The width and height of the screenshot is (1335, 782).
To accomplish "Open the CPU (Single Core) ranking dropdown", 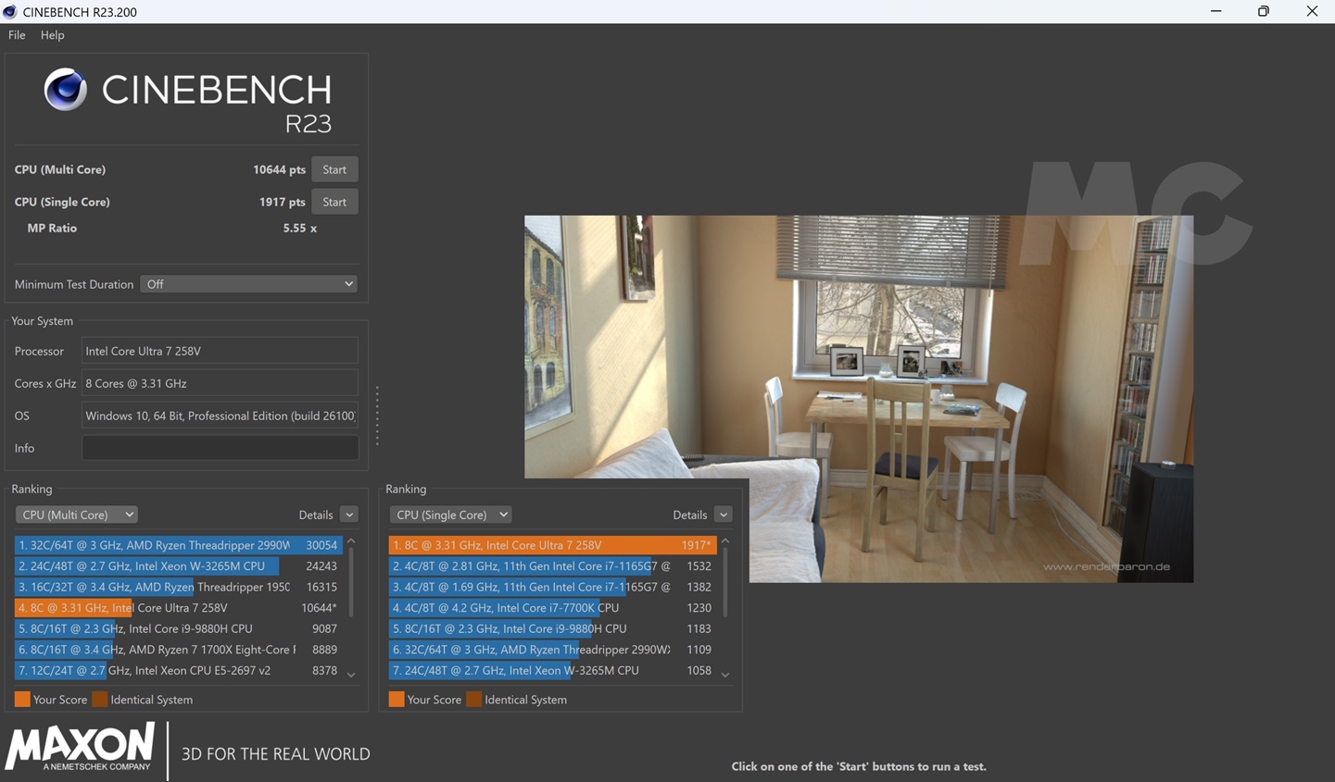I will [x=450, y=515].
